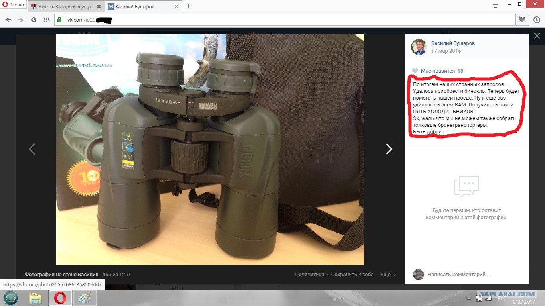Open the browser downloads icon
The height and width of the screenshot is (306, 545).
536,20
